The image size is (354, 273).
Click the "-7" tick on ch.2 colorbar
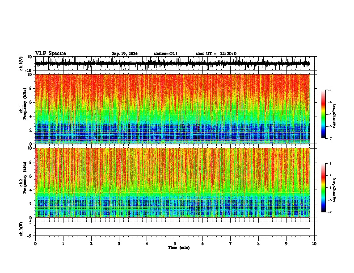coord(330,212)
